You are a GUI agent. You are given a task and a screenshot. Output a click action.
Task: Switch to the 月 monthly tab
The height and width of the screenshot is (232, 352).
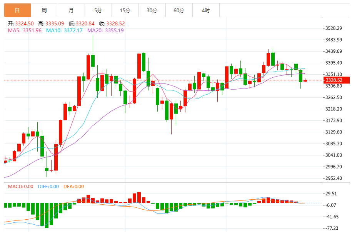(x=72, y=10)
